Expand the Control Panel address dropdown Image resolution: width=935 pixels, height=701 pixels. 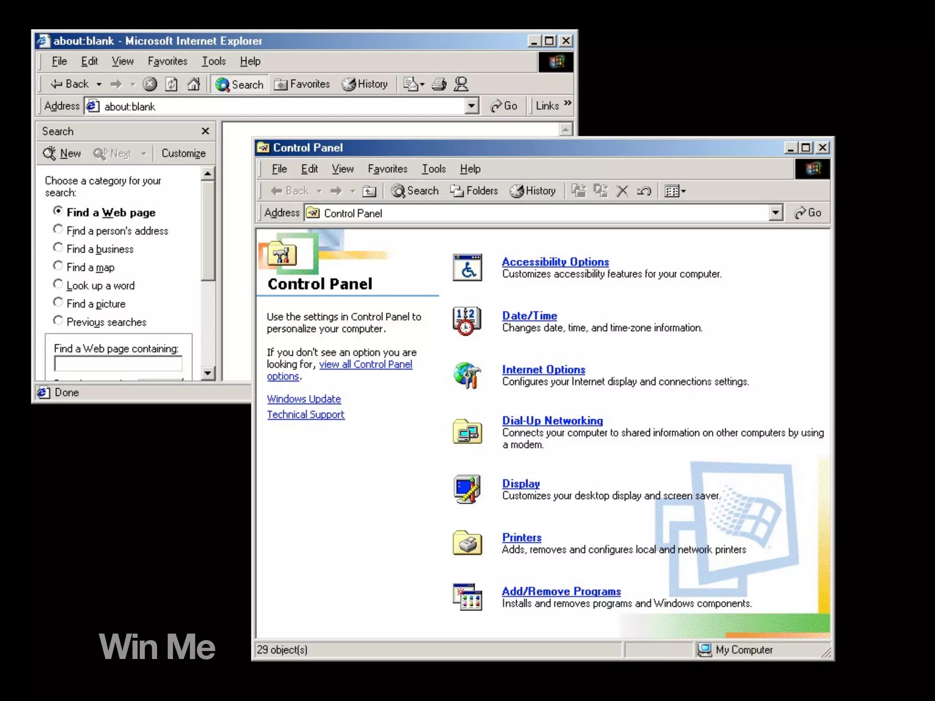(x=775, y=213)
